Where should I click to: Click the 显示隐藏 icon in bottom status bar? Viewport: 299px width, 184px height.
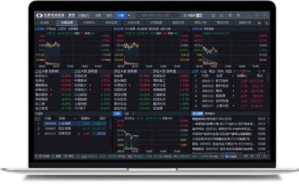[x=37, y=157]
